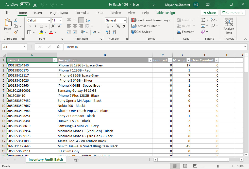
Task: Switch to the Page Layout tab
Action: click(59, 13)
